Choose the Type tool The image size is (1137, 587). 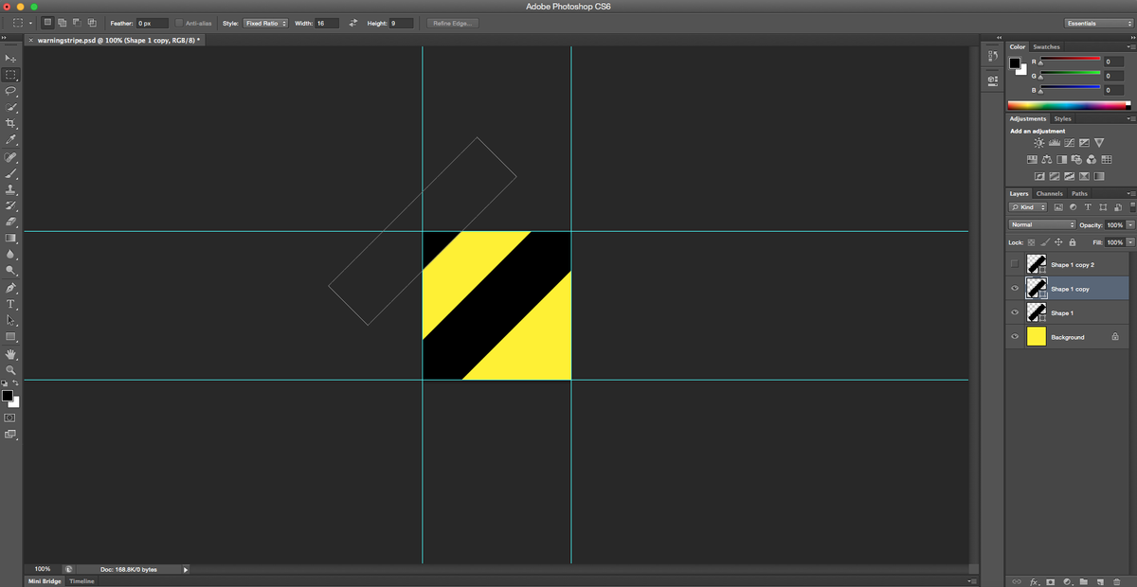pos(11,304)
